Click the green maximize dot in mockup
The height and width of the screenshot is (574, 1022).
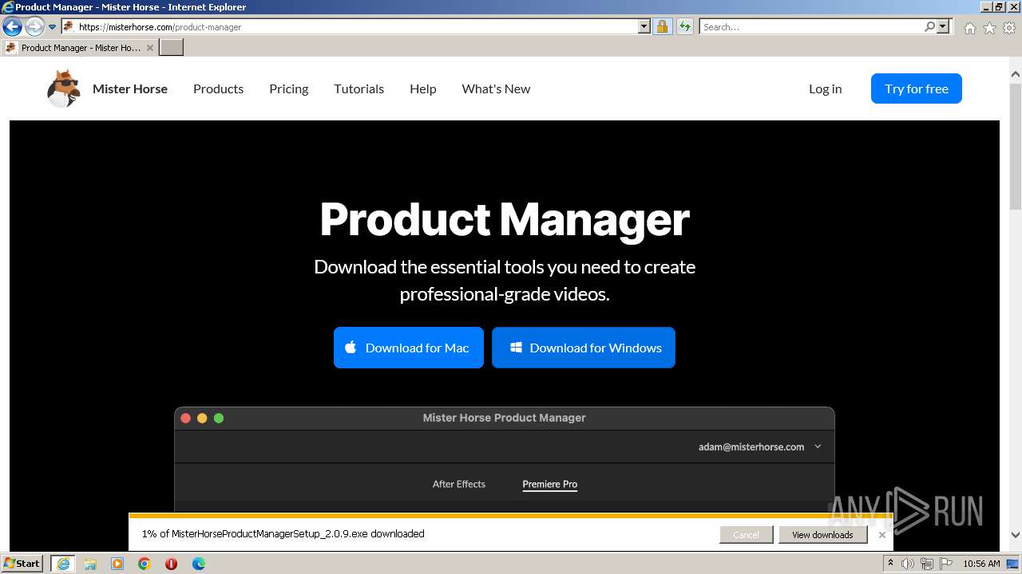(x=219, y=418)
